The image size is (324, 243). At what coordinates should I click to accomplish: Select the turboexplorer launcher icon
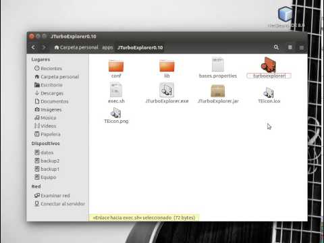tap(269, 65)
